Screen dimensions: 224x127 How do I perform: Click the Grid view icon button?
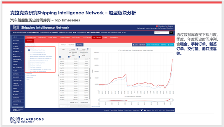click(x=135, y=45)
